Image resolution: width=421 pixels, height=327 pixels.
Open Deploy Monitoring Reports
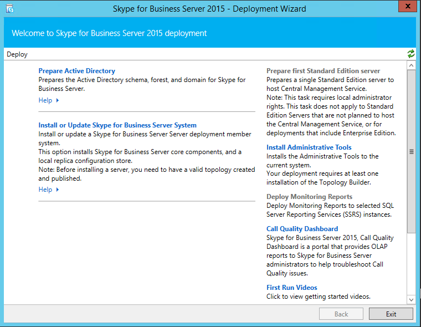(x=309, y=197)
